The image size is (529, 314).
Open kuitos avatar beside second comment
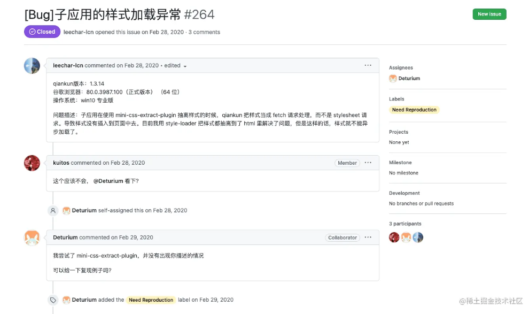[32, 163]
